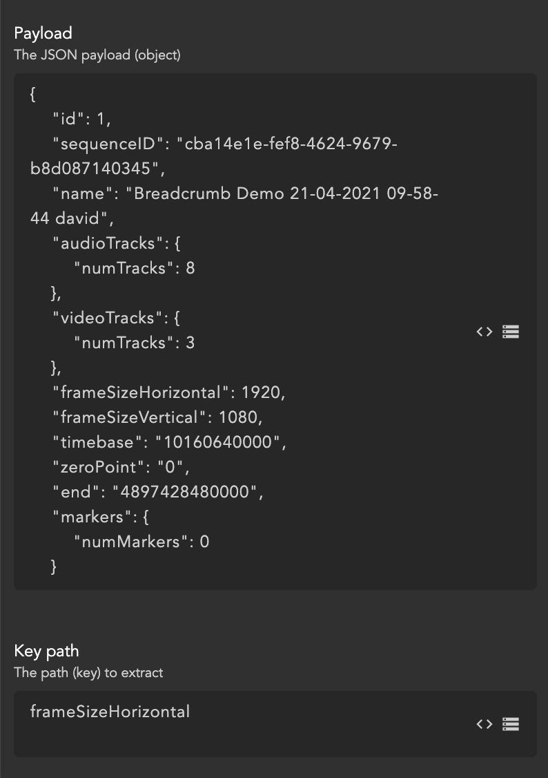Click the "zeroPoint": "0" line
This screenshot has width=548, height=778.
tap(121, 467)
